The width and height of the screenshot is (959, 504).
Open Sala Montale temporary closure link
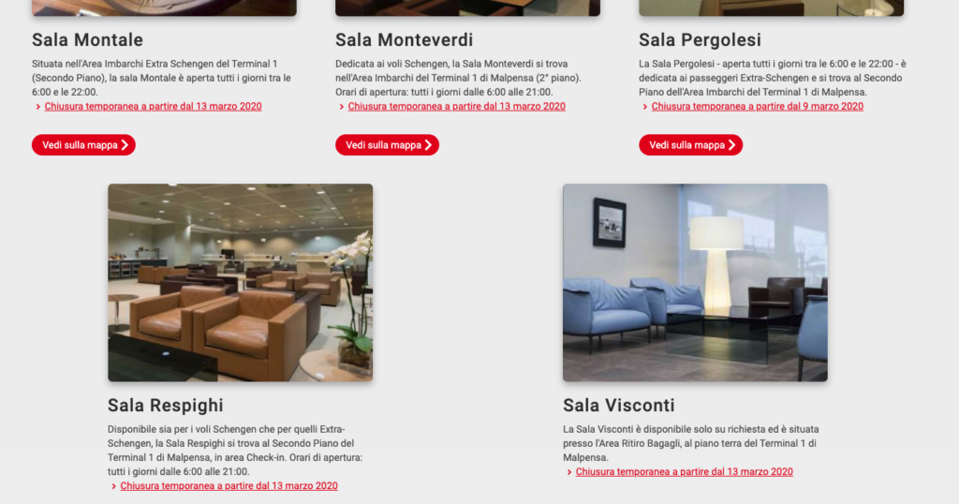coord(153,107)
